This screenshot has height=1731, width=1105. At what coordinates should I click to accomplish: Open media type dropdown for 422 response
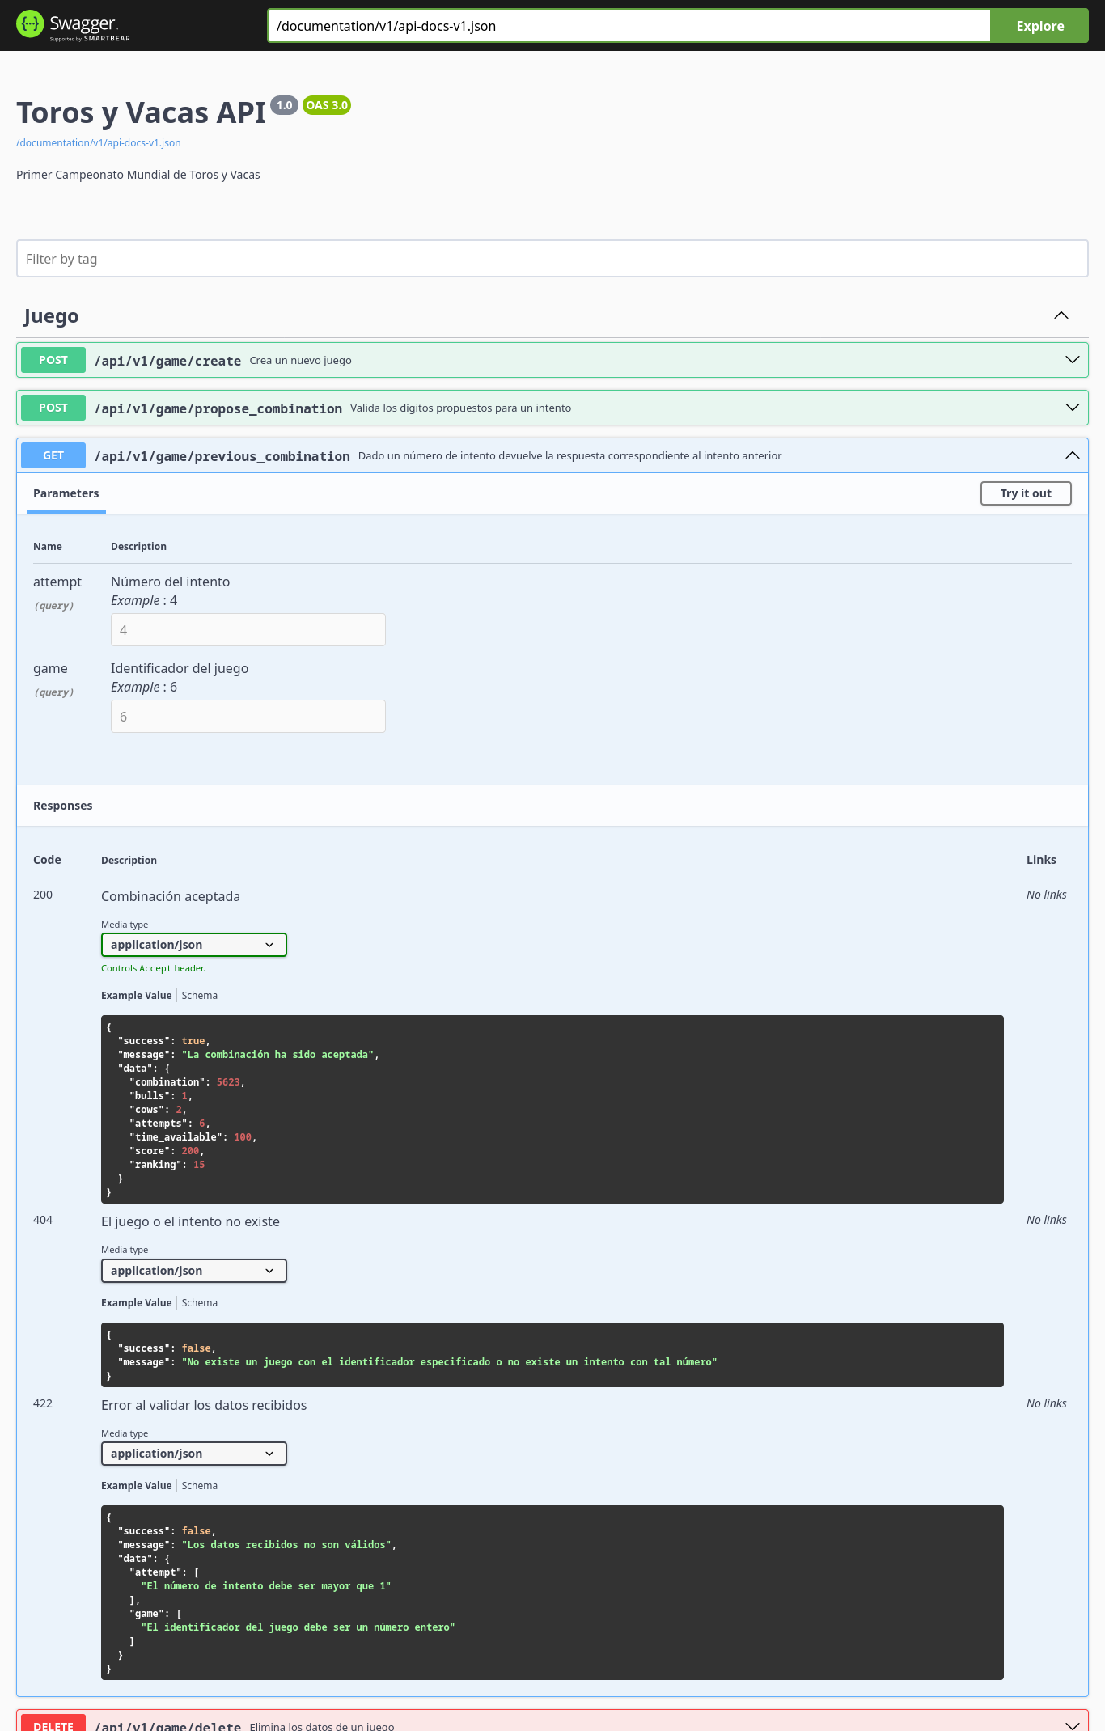[193, 1454]
